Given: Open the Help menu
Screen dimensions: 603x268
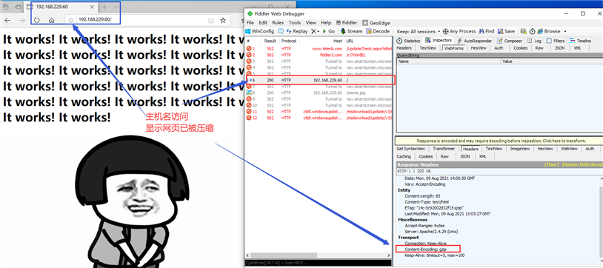Looking at the screenshot, I should pyautogui.click(x=326, y=23).
